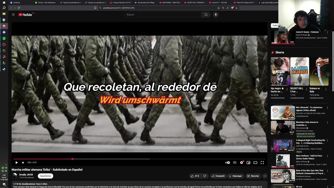Click the YouTube URL in the address bar
The width and height of the screenshot is (334, 188).
point(119,8)
